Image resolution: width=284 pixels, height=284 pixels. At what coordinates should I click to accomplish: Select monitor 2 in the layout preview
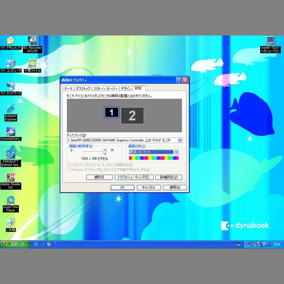click(x=133, y=116)
